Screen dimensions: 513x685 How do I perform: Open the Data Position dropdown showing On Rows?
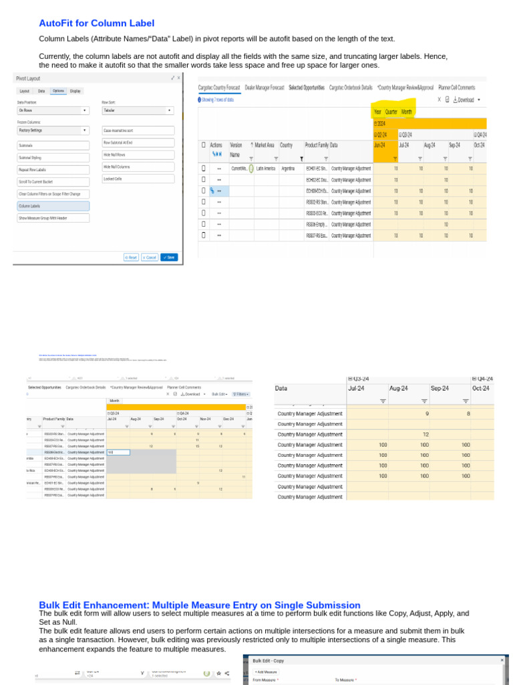(53, 110)
